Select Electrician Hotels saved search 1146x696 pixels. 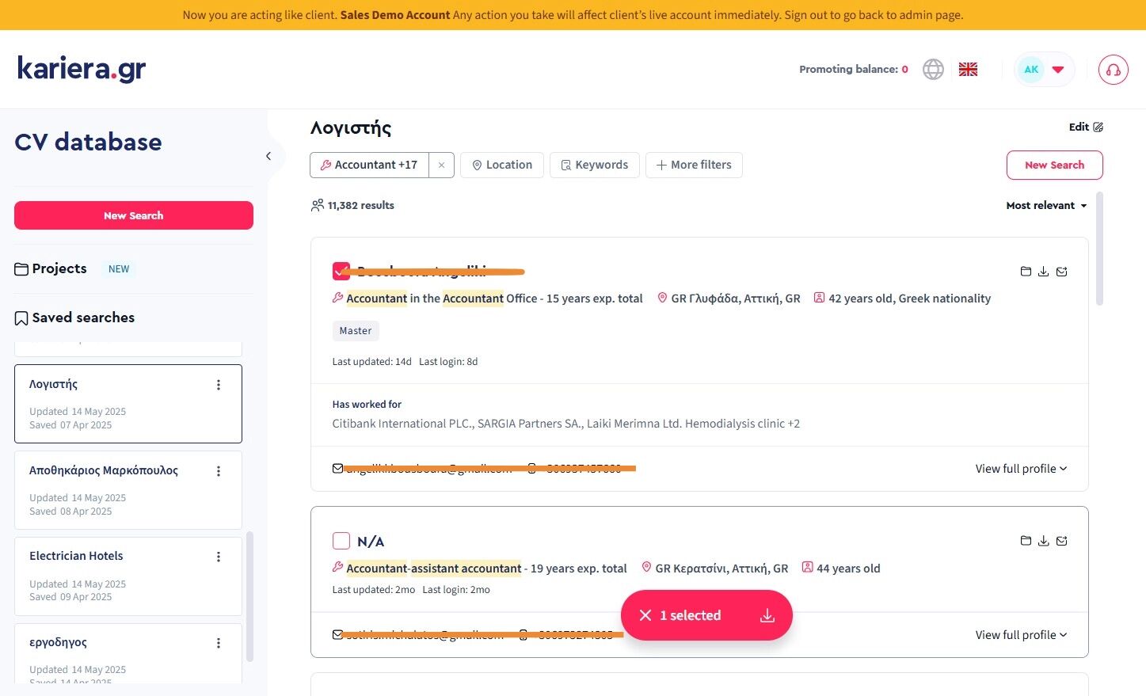[x=76, y=556]
